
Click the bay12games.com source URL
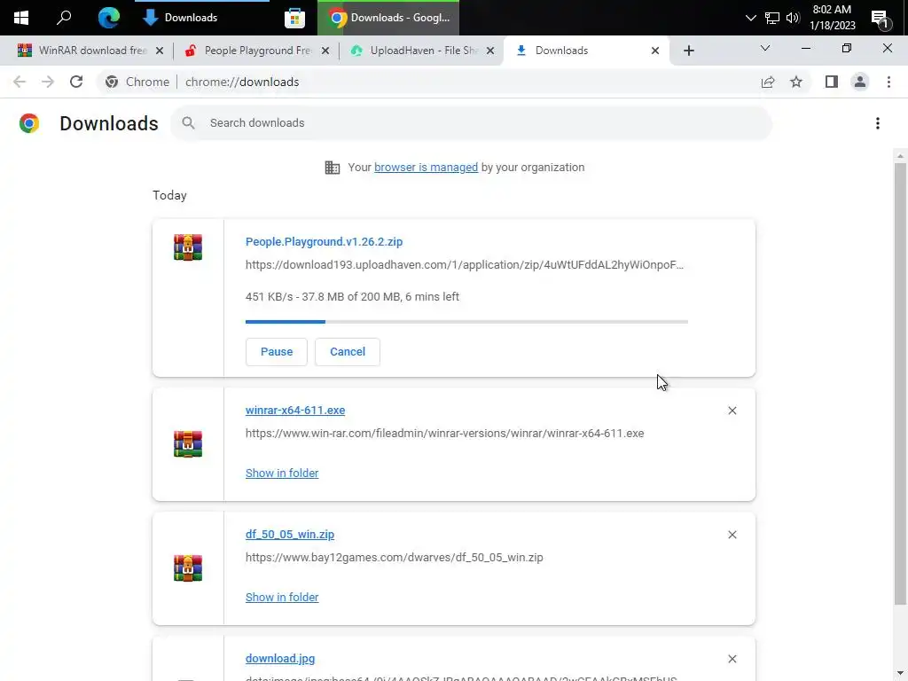395,558
